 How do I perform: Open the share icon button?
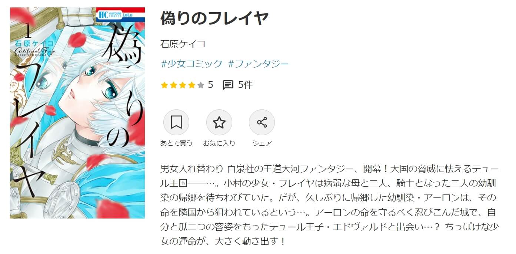pos(262,122)
